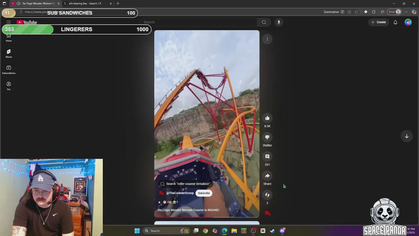Screen dimensions: 419x236
Task: Open Copilot sidebar icon in Edge
Action: click(414, 12)
